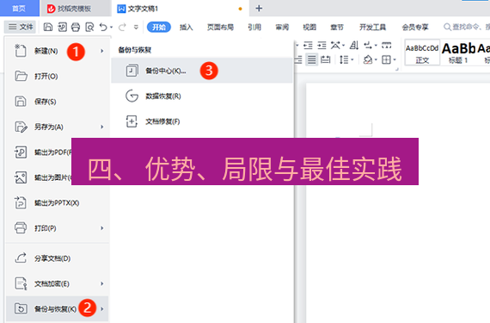Viewport: 490px width, 323px height.
Task: Switch to the 审阅 ribbon tab
Action: pos(282,28)
